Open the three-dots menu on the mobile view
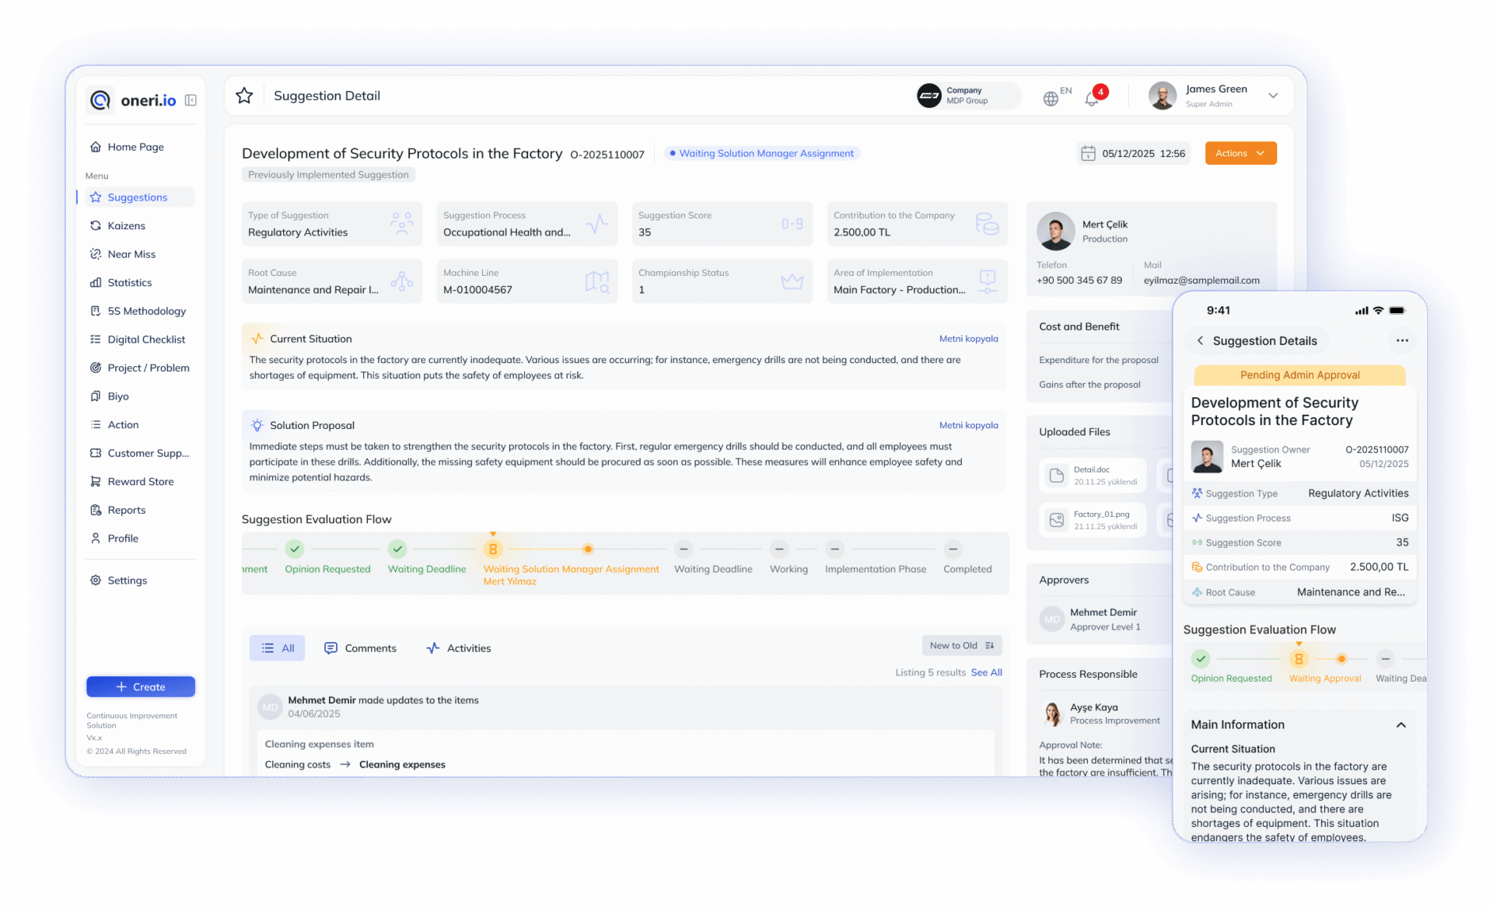The image size is (1493, 907). point(1401,340)
